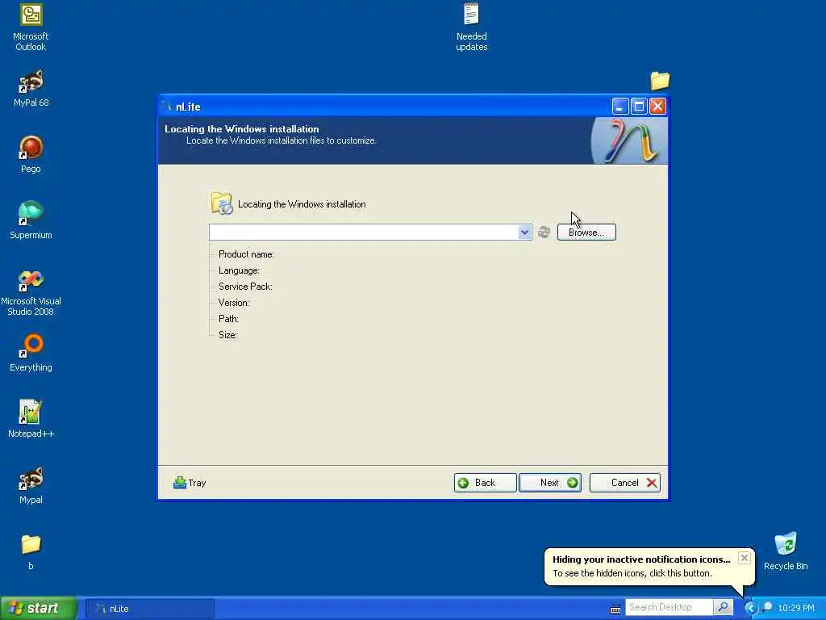The height and width of the screenshot is (620, 826).
Task: Click the nLite logo in header
Action: (629, 140)
